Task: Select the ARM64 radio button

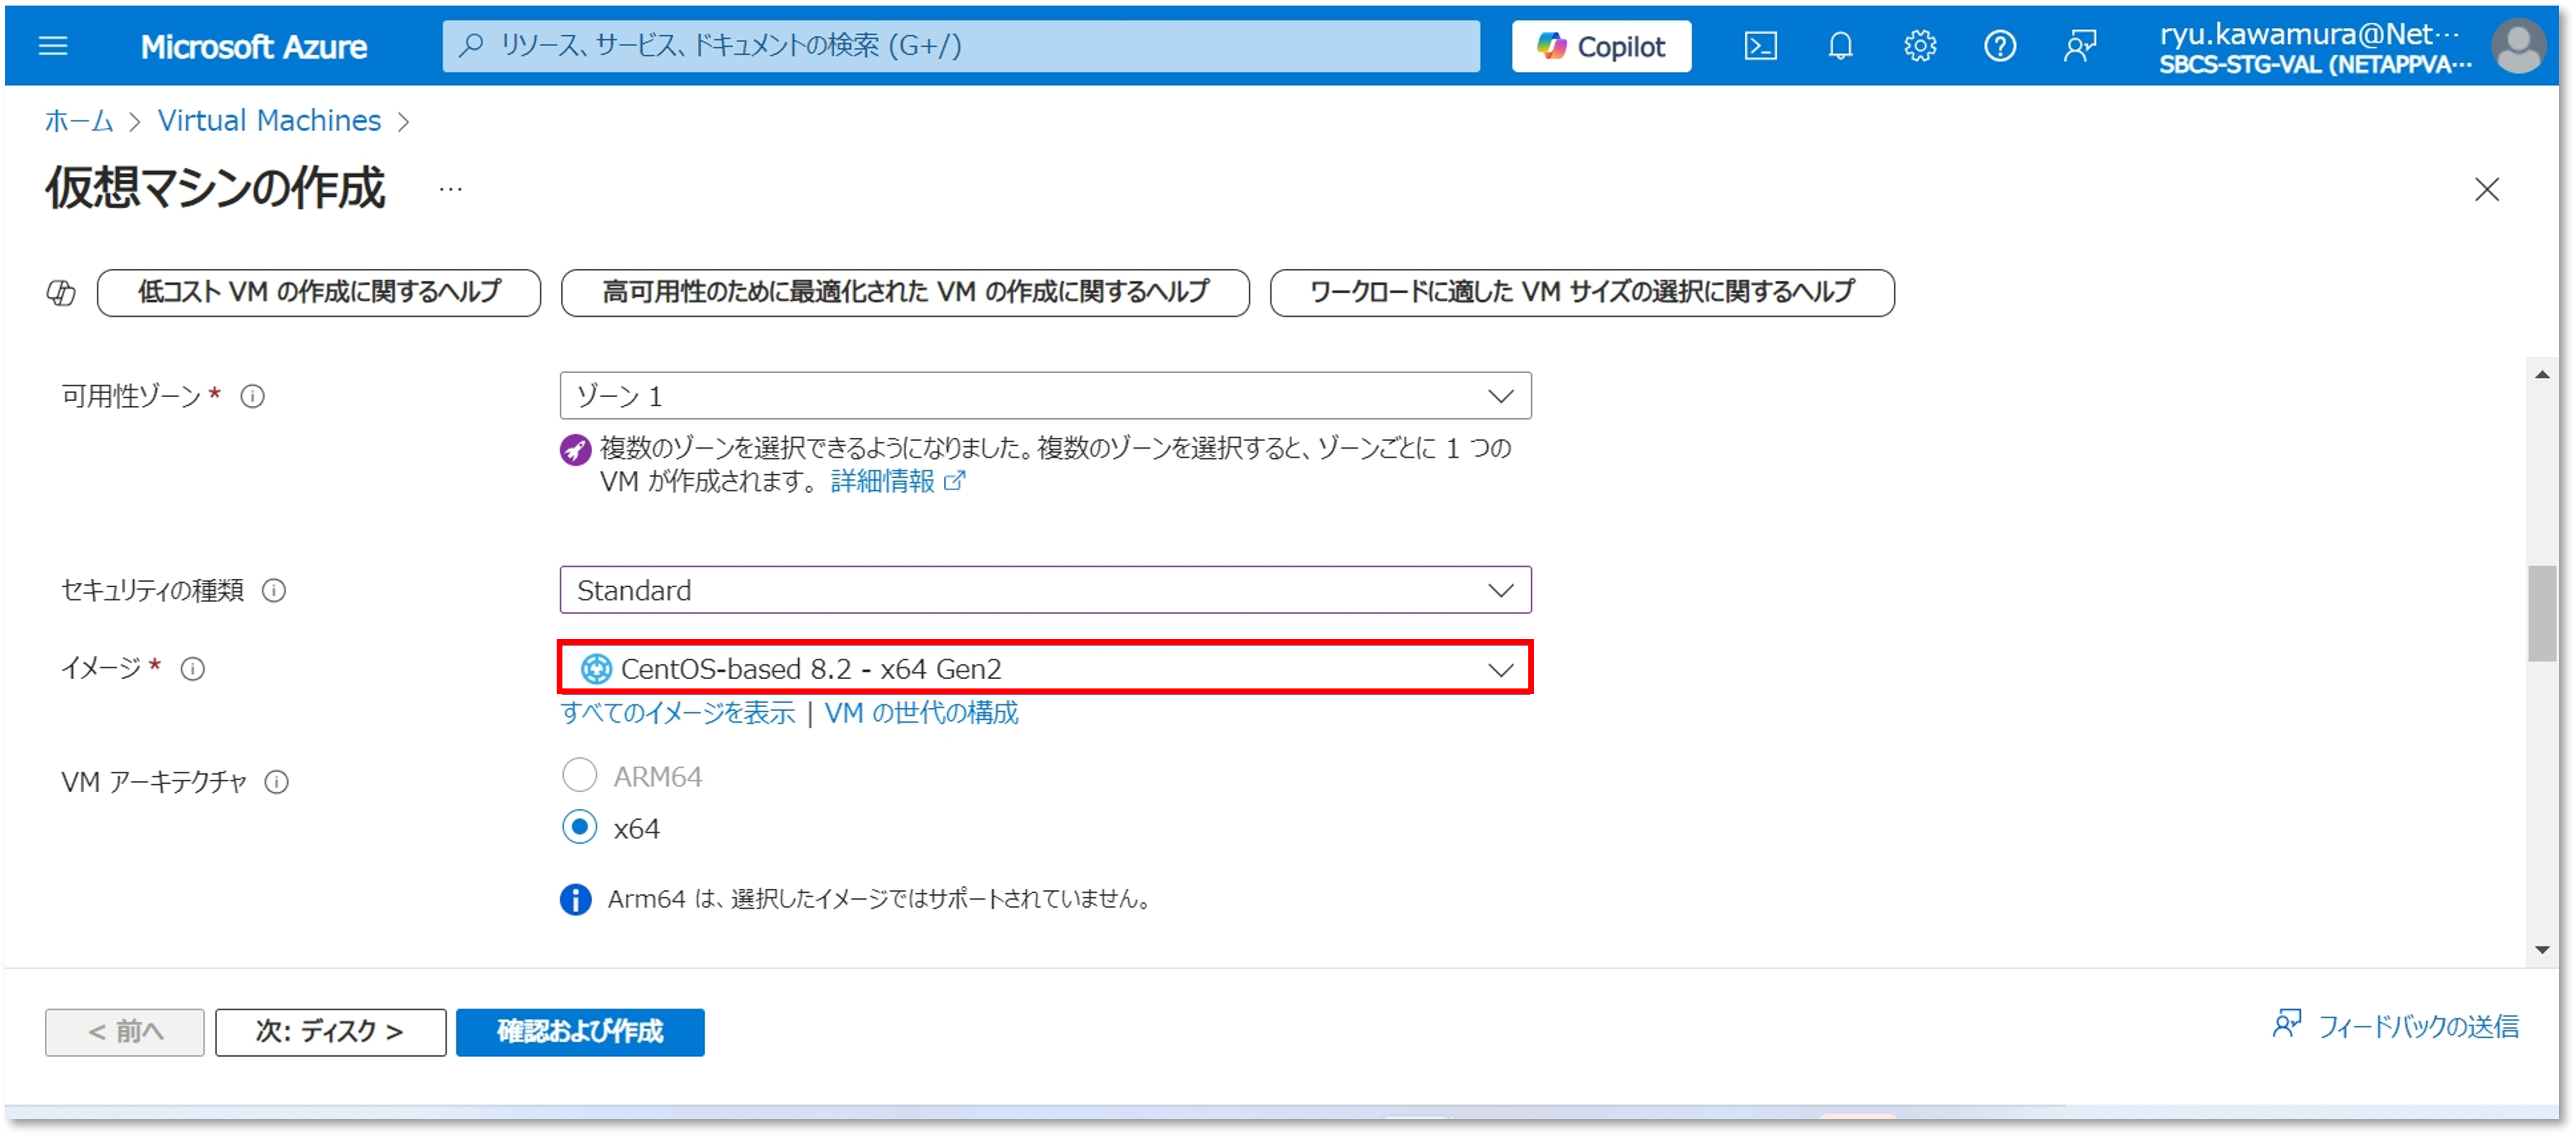Action: pos(580,775)
